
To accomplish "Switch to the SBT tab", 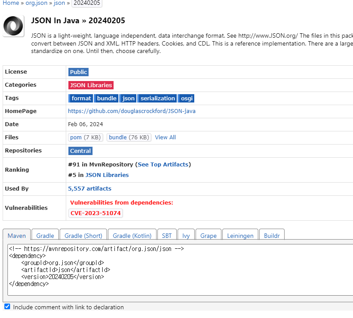I will click(x=167, y=236).
